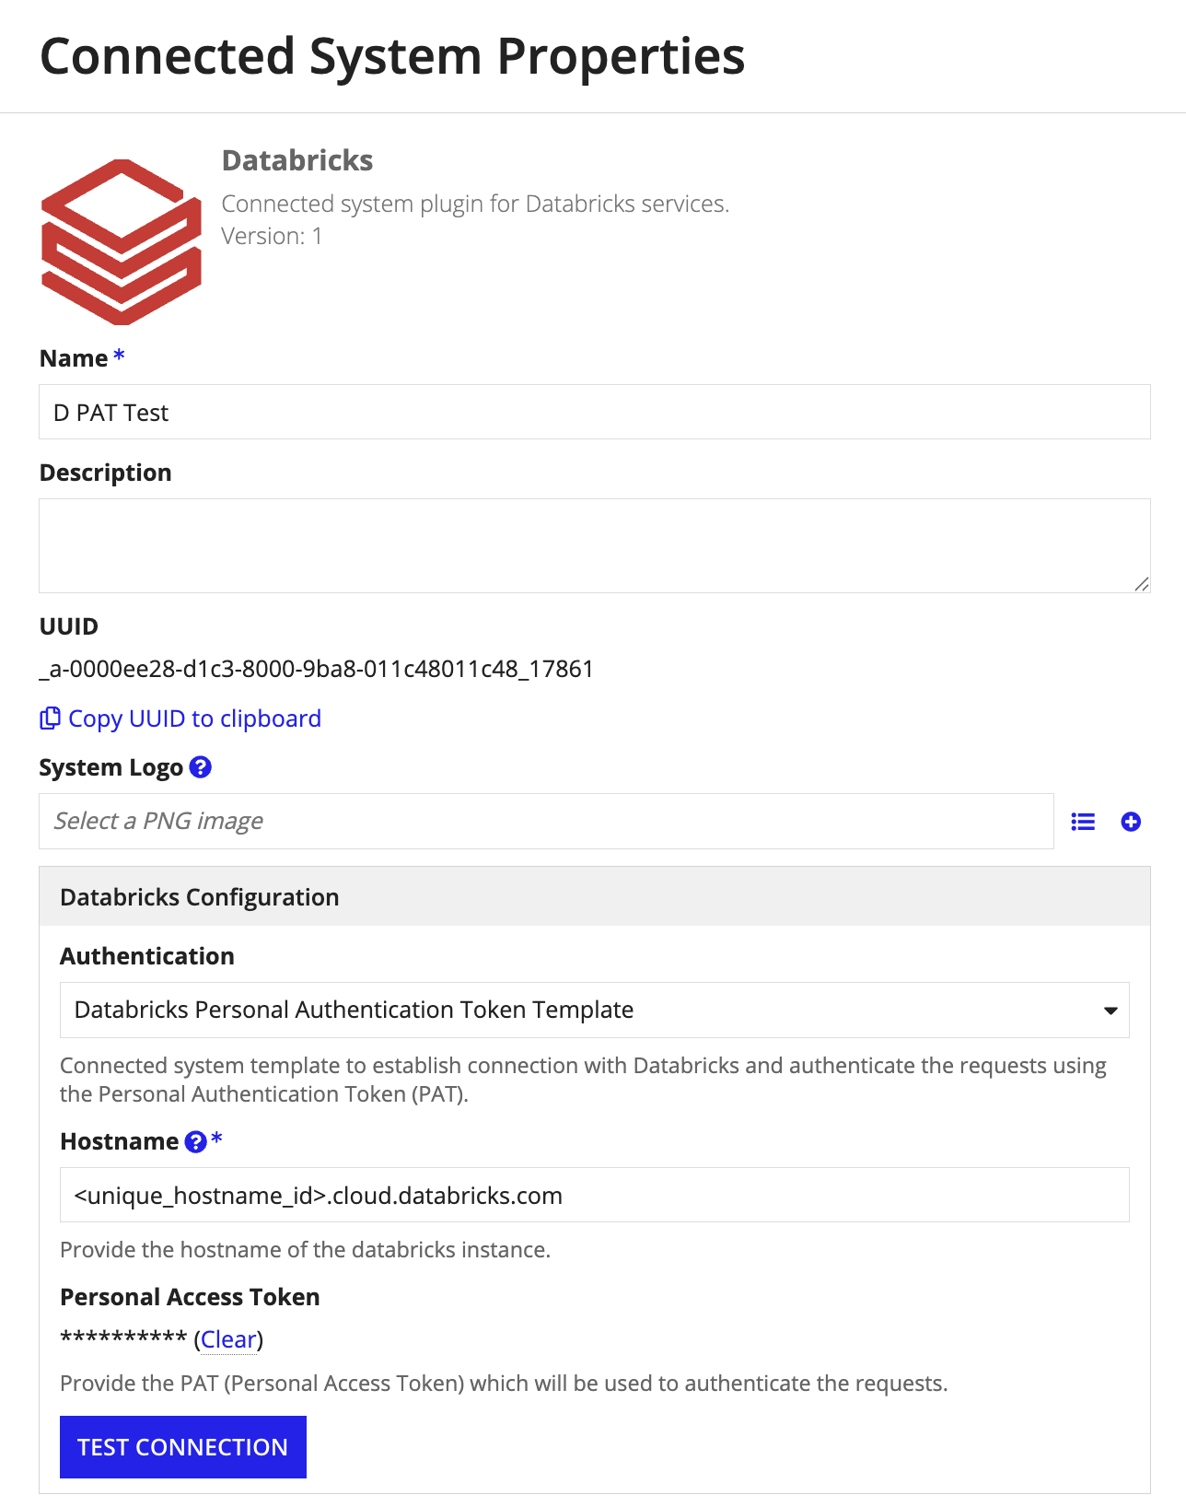Clear the Personal Access Token
Viewport: 1186px width, 1507px height.
pos(228,1339)
